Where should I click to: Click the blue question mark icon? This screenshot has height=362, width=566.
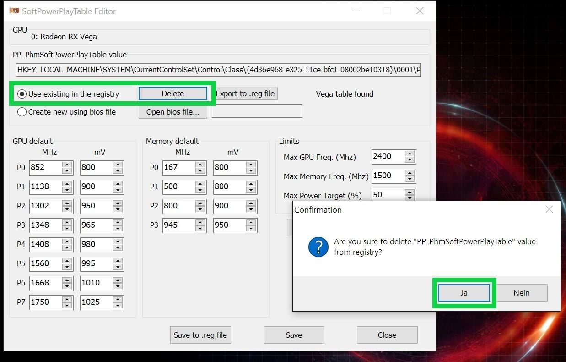[x=318, y=247]
